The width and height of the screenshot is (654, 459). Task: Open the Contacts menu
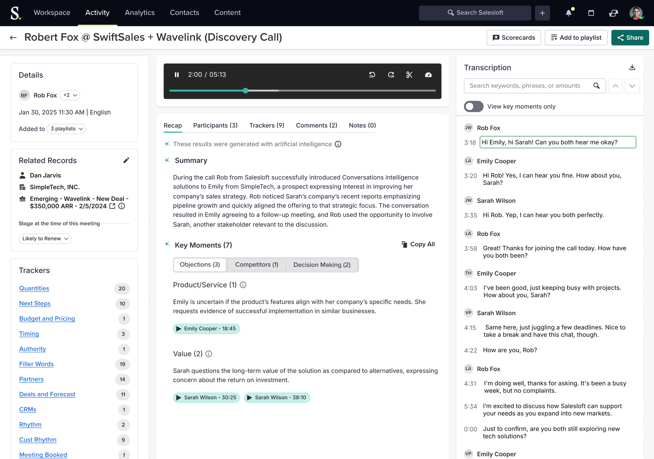point(184,13)
